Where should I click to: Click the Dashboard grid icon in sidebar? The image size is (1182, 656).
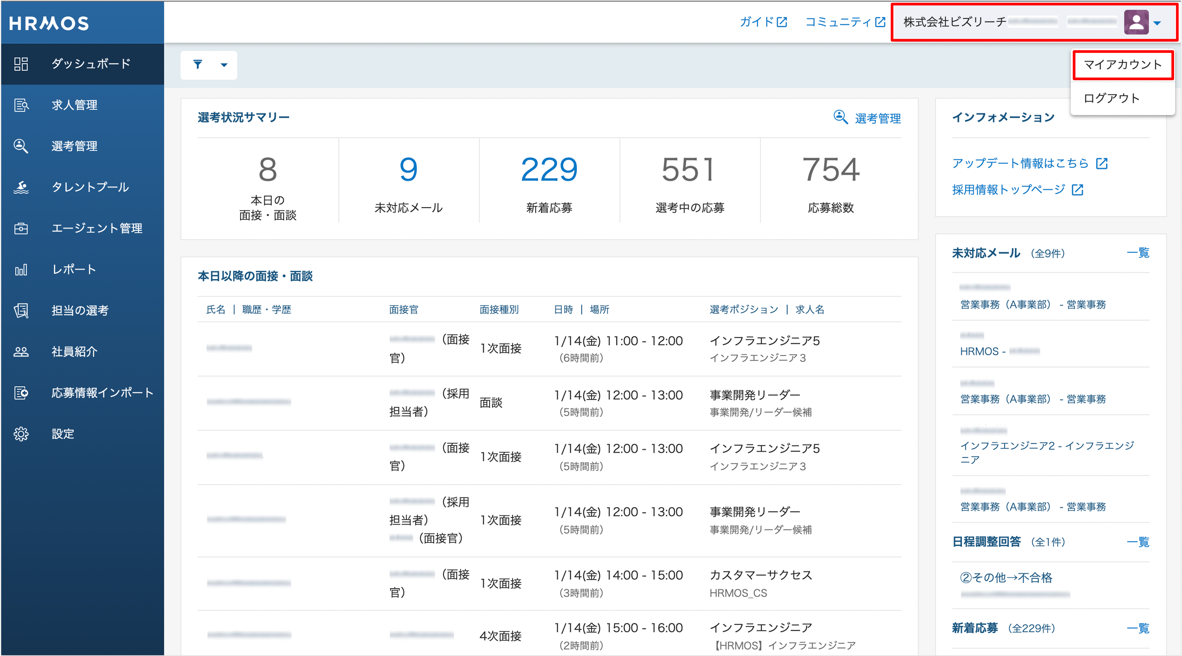click(x=21, y=64)
